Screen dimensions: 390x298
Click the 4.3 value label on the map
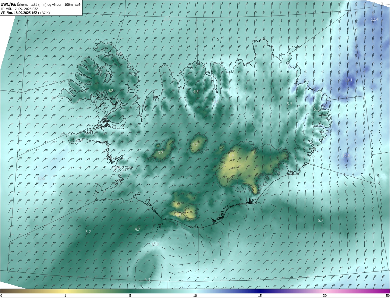pyautogui.click(x=196, y=92)
